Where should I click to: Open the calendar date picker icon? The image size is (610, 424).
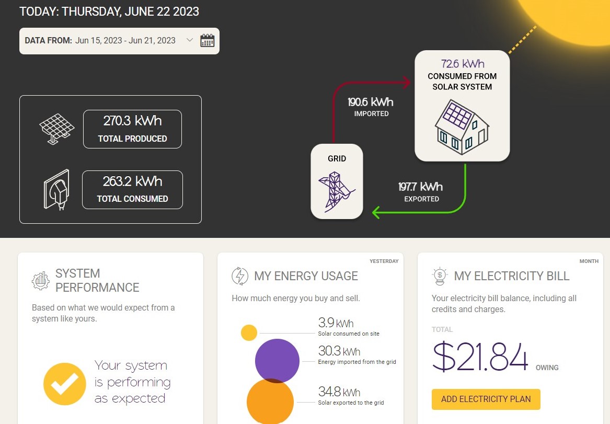[208, 41]
